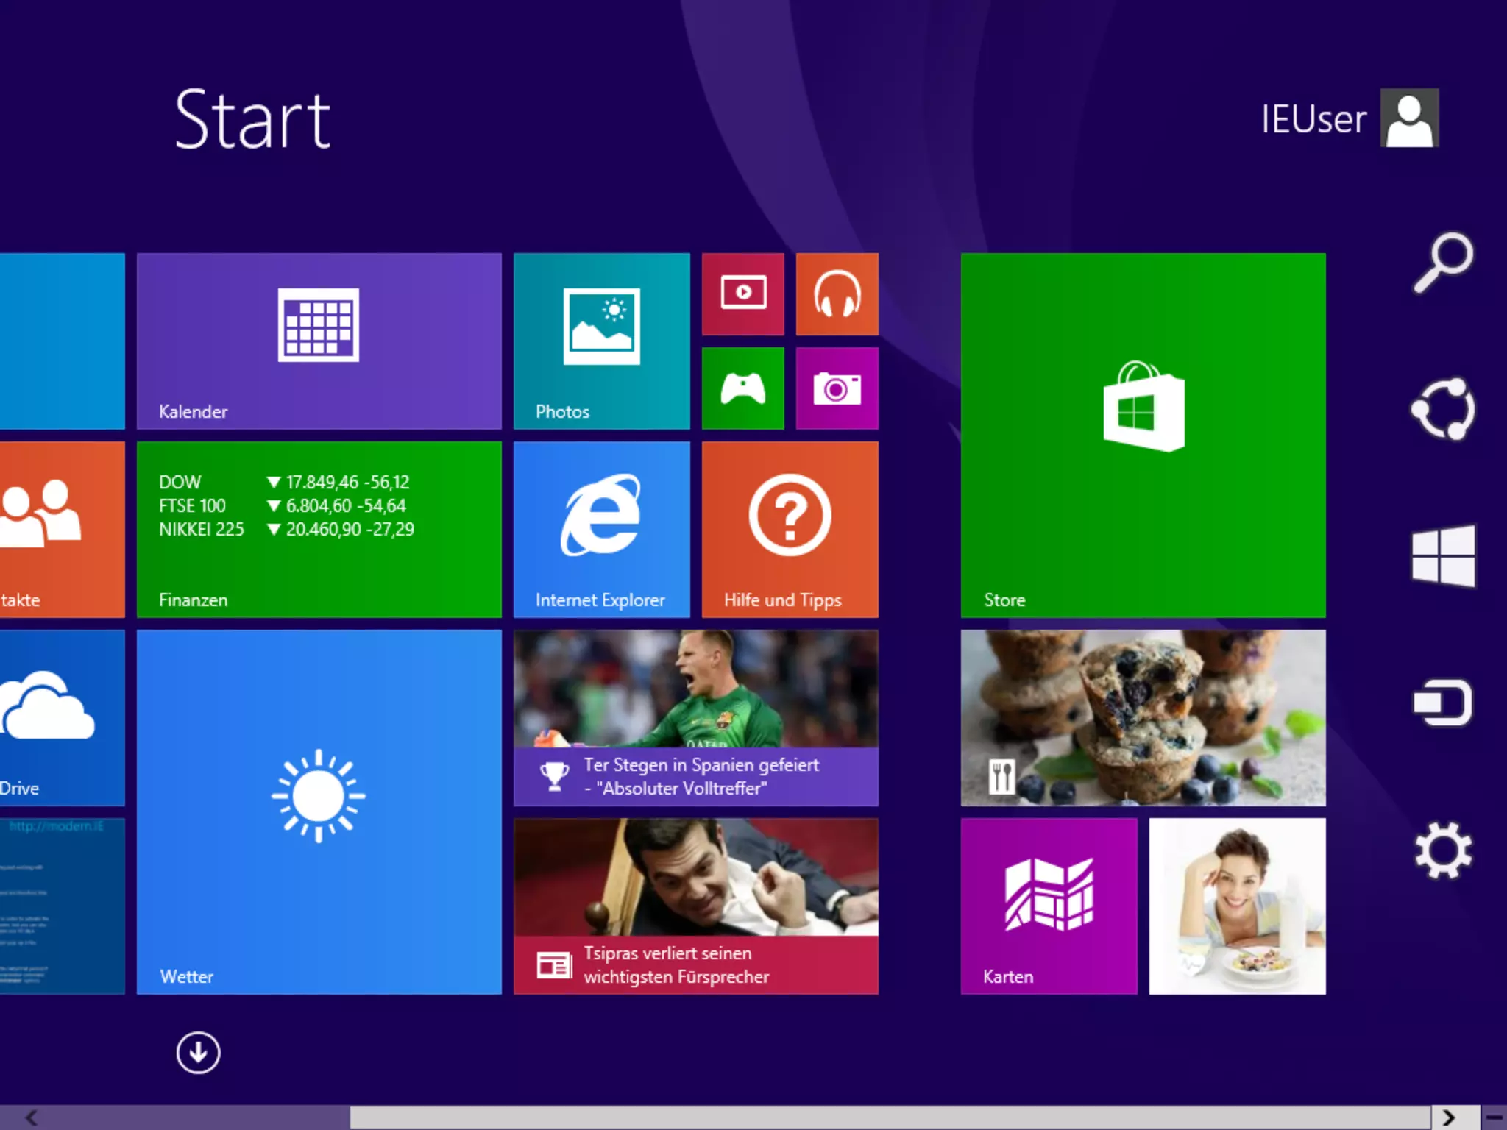1507x1130 pixels.
Task: Click the zoom-out minus button at corner
Action: pyautogui.click(x=1494, y=1117)
